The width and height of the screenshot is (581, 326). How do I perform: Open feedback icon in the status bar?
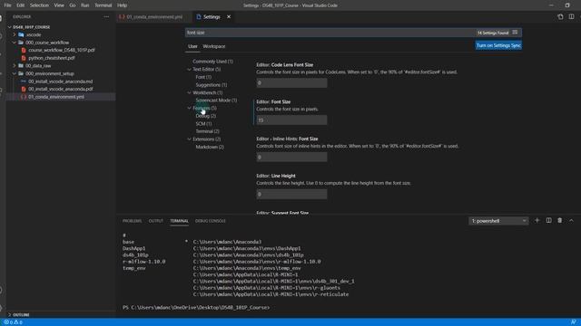tap(573, 322)
